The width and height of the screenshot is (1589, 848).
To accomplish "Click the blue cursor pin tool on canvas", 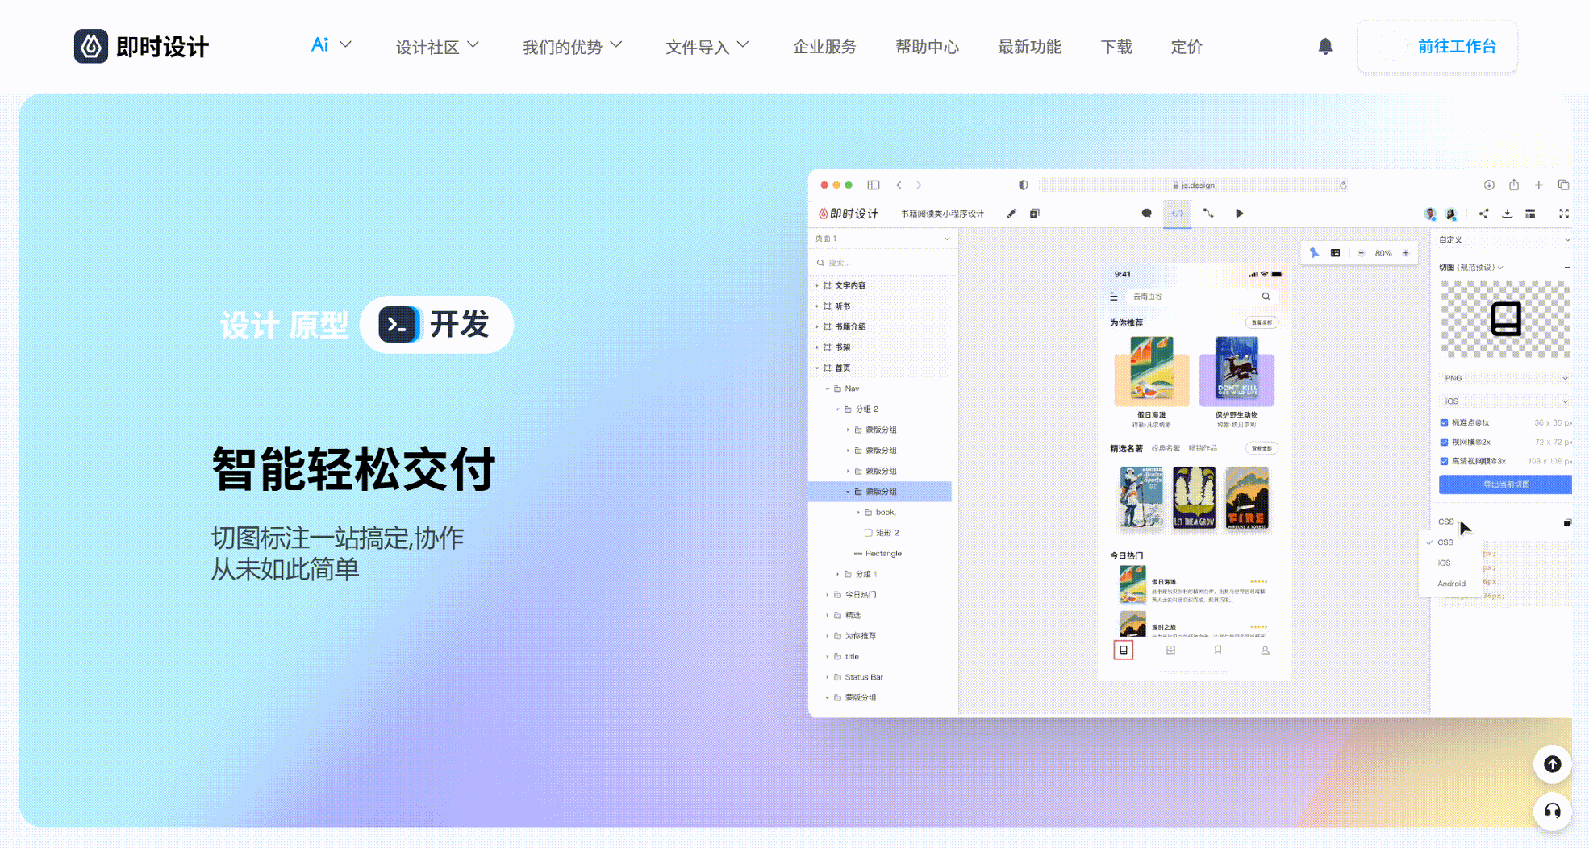I will [1314, 253].
